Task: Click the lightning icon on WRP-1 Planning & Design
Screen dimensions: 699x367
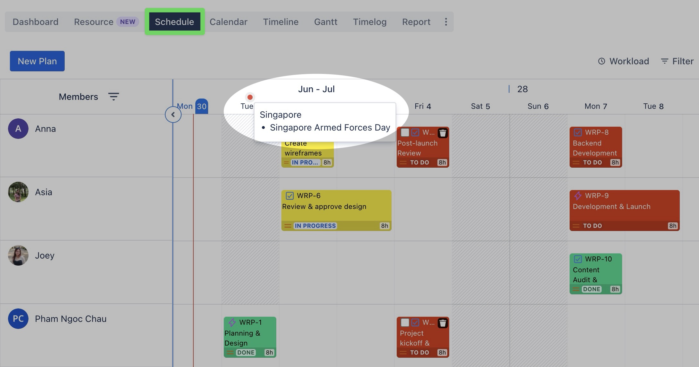Action: tap(232, 322)
